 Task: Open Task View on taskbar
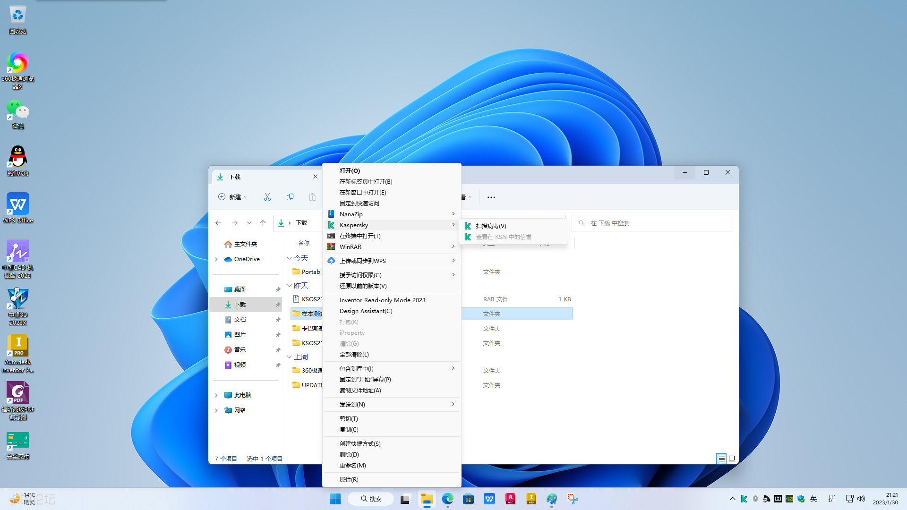tap(405, 499)
